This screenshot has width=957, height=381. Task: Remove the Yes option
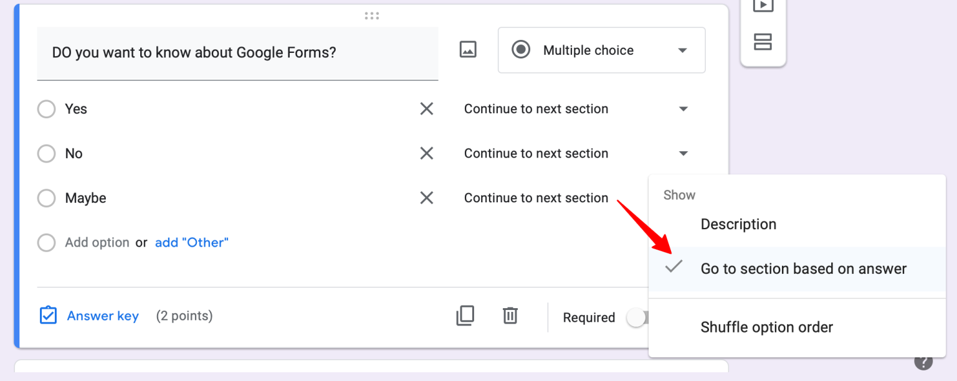(426, 108)
